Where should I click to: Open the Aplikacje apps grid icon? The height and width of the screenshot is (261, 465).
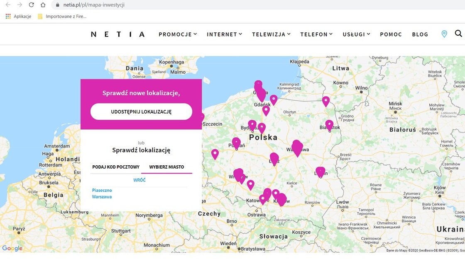point(8,17)
